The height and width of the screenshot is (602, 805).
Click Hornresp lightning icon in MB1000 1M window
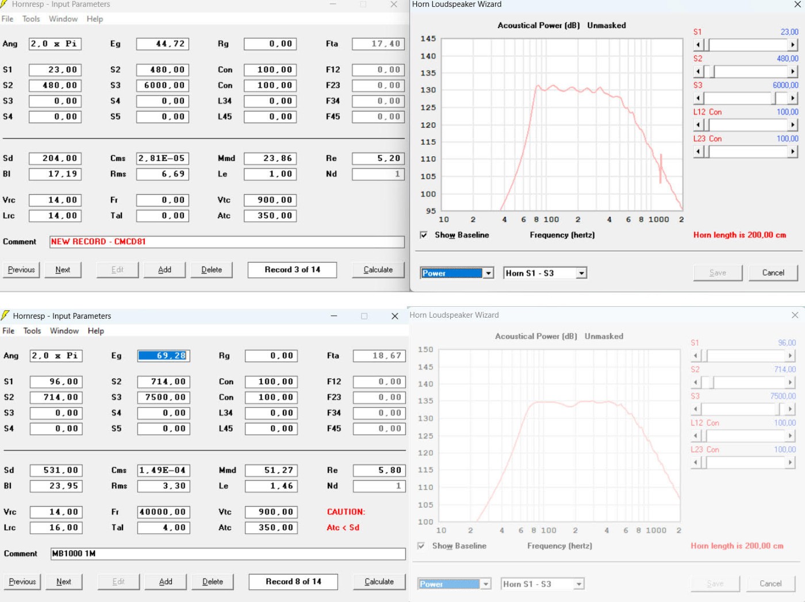pos(6,315)
